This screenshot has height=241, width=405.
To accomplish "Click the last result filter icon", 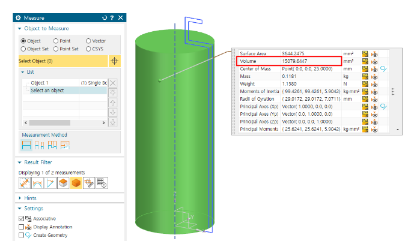I will tap(102, 183).
